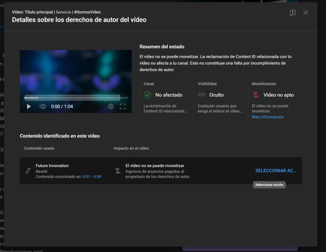
Task: Click the 'Monetización' label
Action: point(264,84)
